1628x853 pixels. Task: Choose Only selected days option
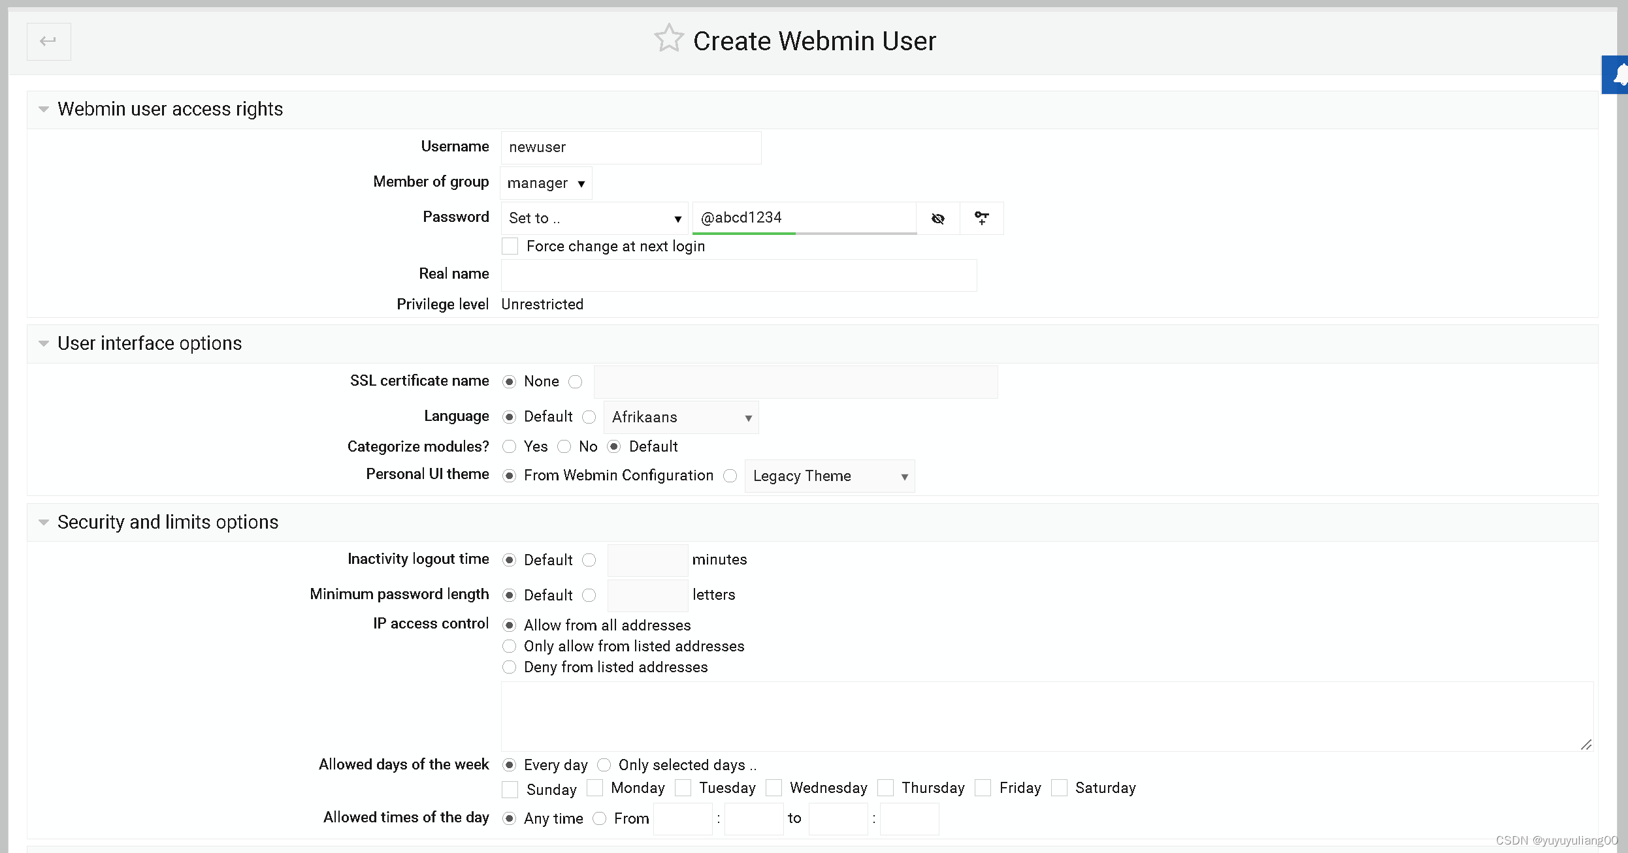click(604, 765)
